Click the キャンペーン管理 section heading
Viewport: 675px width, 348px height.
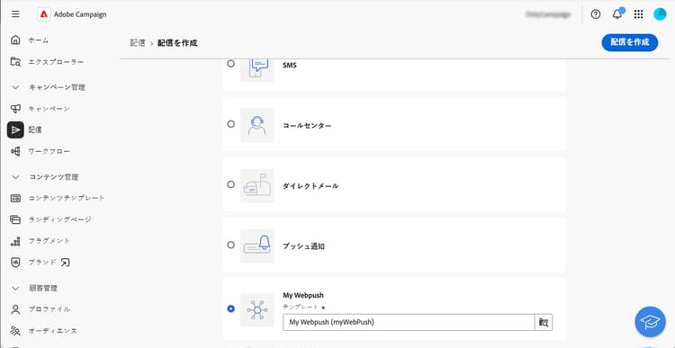[57, 87]
